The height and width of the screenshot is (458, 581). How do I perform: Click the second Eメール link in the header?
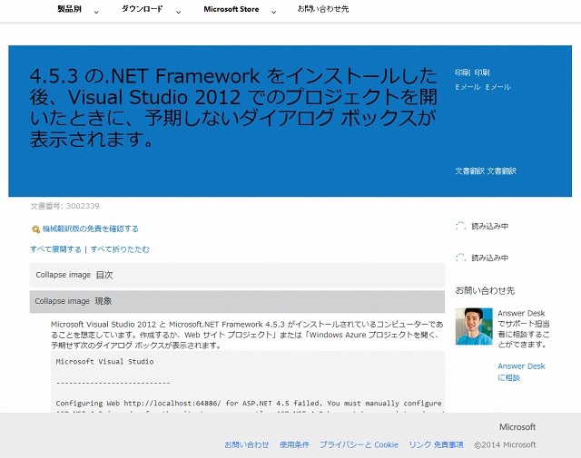click(x=498, y=87)
